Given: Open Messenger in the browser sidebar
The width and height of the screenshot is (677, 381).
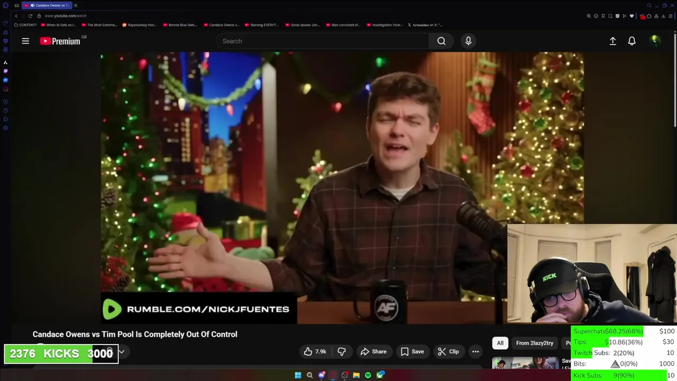Looking at the screenshot, I should coord(5,80).
